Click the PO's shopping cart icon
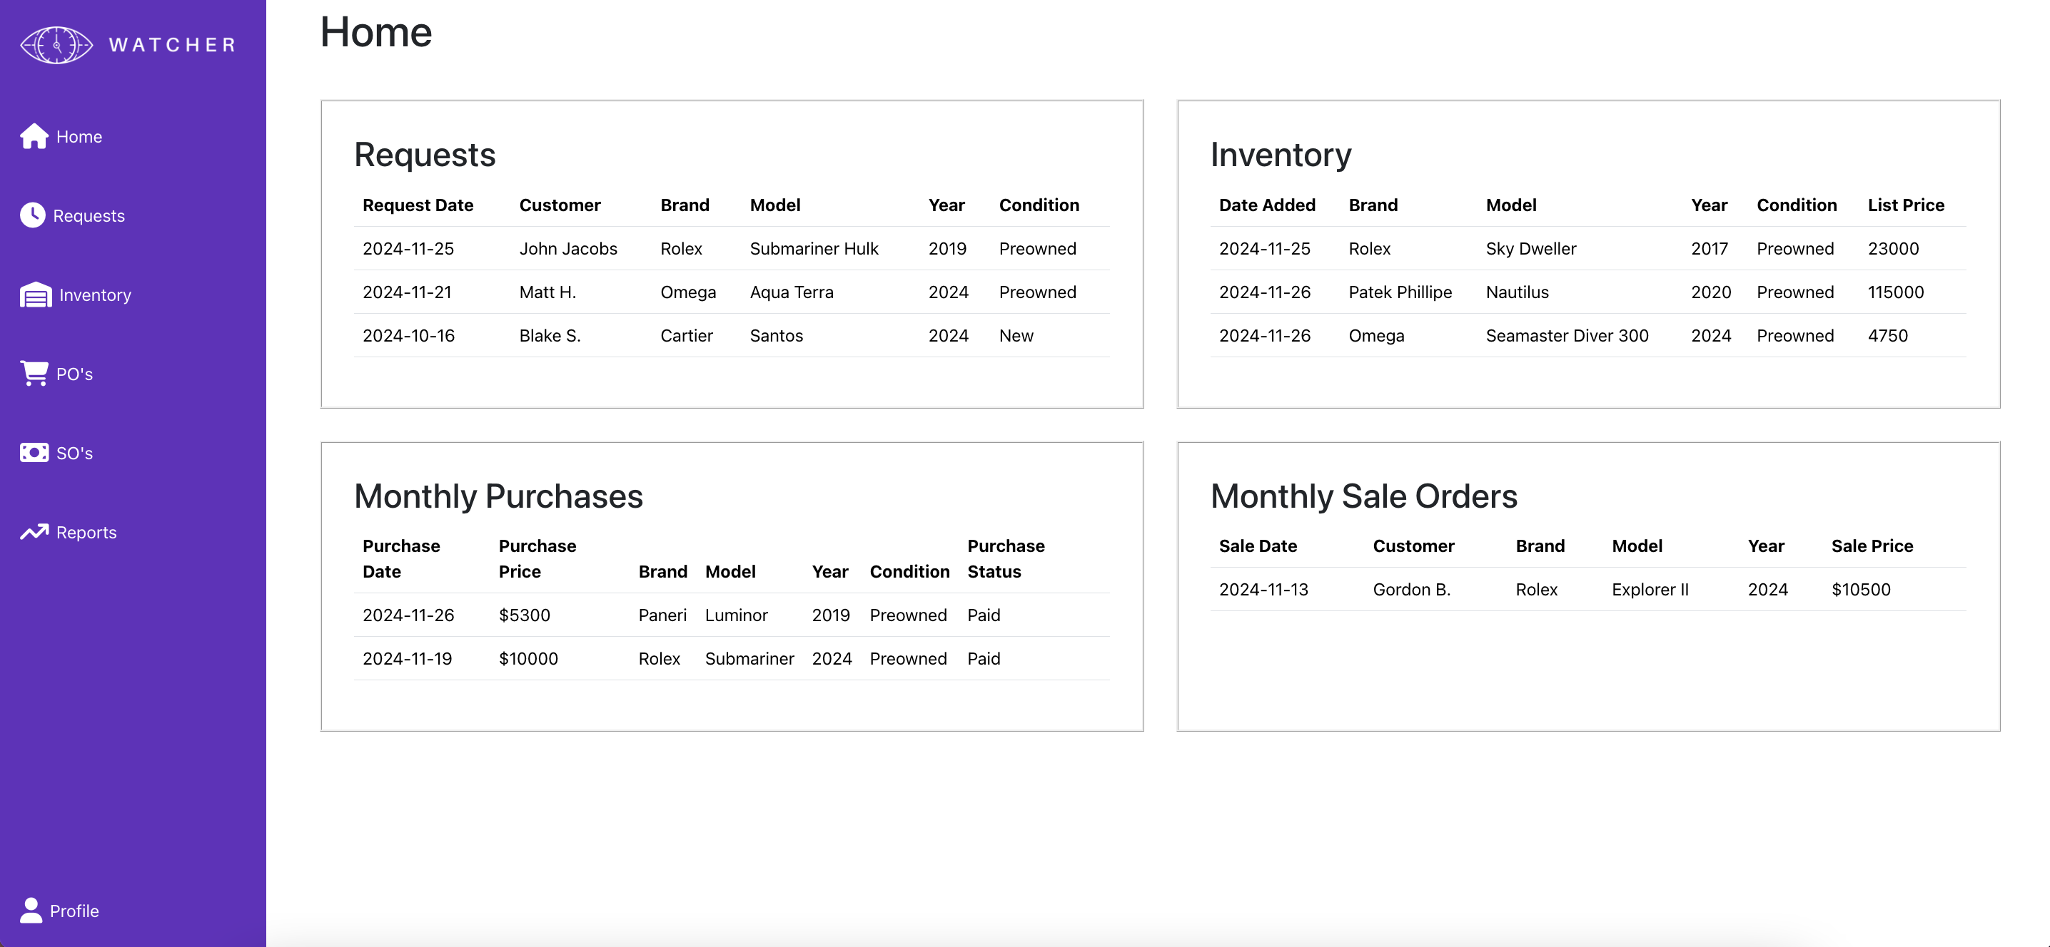Image resolution: width=2050 pixels, height=947 pixels. pyautogui.click(x=34, y=374)
